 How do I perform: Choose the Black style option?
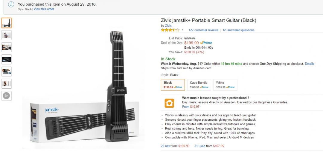pyautogui.click(x=173, y=85)
